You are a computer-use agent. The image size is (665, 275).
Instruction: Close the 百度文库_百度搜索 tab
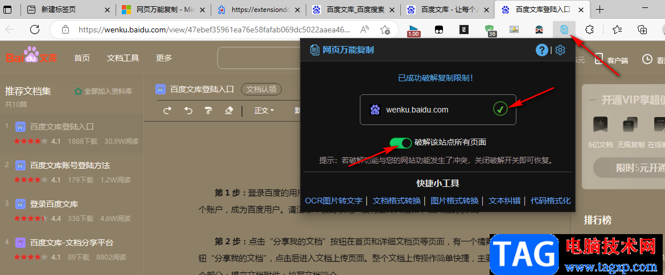pyautogui.click(x=392, y=10)
